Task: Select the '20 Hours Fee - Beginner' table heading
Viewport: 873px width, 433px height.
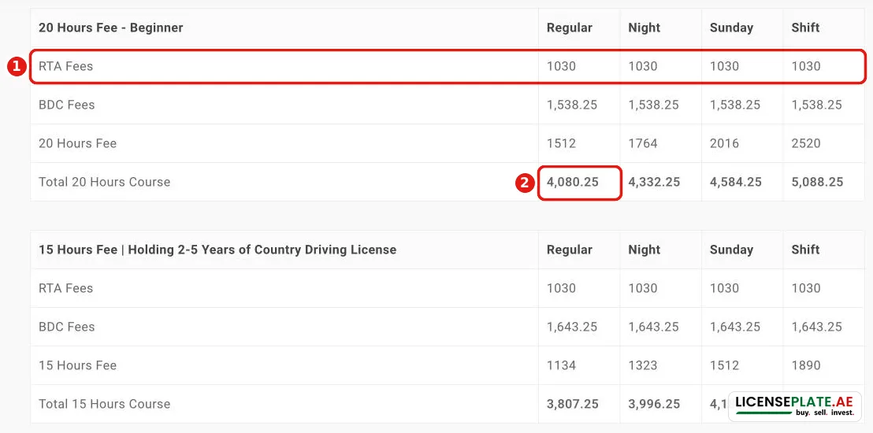Action: click(x=111, y=28)
